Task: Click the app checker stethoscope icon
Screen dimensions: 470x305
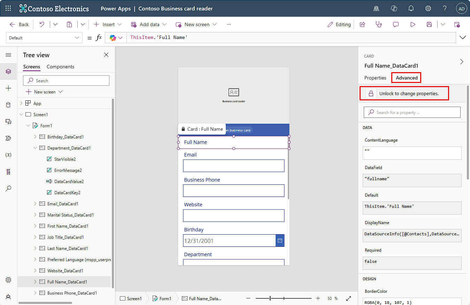Action: (379, 24)
